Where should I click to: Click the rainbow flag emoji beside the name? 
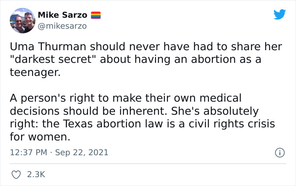96,16
